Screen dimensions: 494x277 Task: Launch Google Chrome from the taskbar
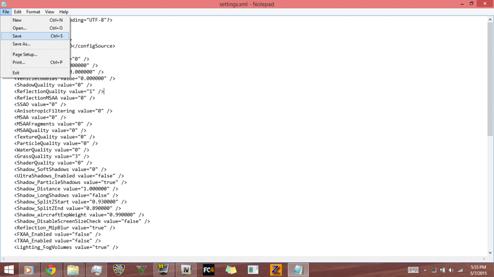50,270
